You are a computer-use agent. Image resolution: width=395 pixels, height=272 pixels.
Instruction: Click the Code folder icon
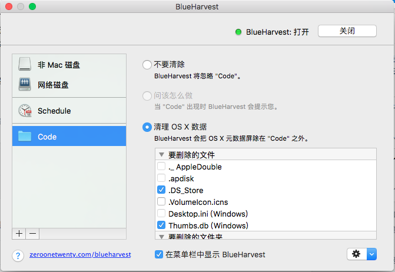pyautogui.click(x=25, y=136)
